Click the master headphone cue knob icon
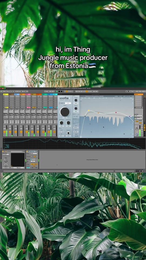The width and height of the screenshot is (146, 260). click(x=137, y=135)
